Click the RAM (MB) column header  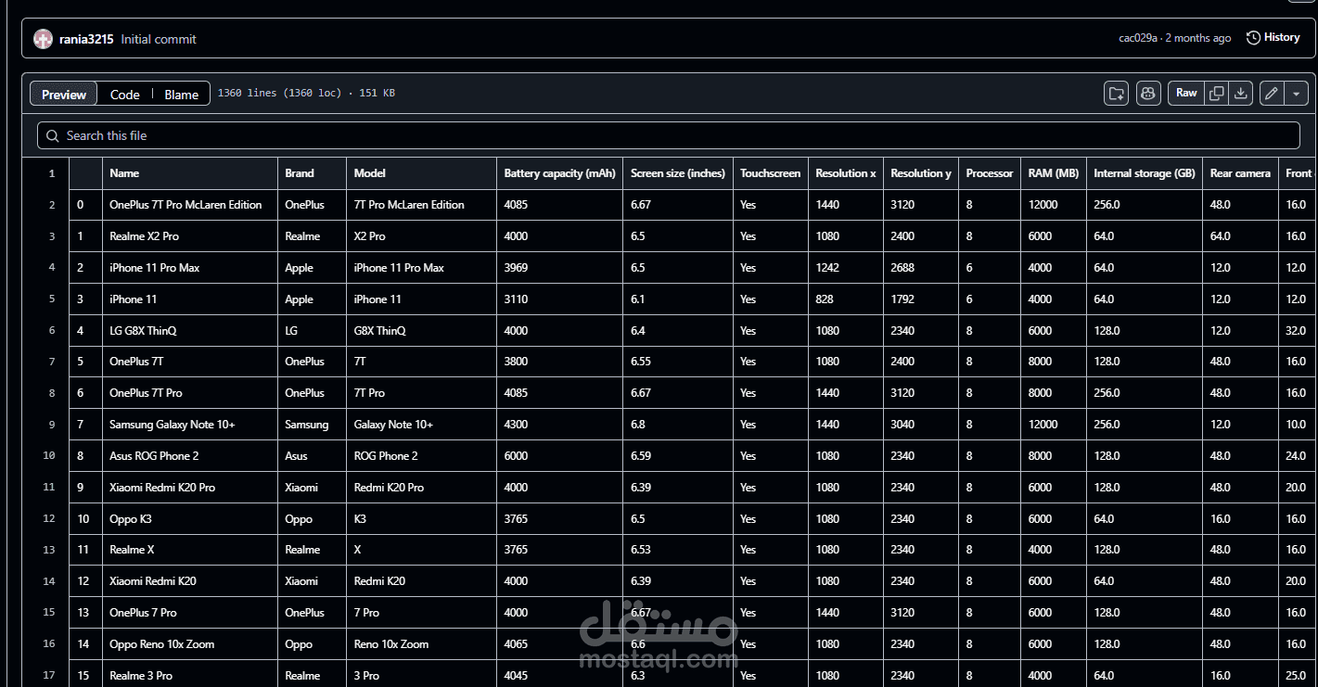[1054, 173]
